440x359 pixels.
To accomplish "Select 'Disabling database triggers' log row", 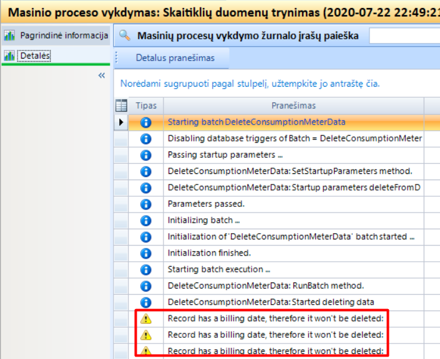I will tap(295, 138).
